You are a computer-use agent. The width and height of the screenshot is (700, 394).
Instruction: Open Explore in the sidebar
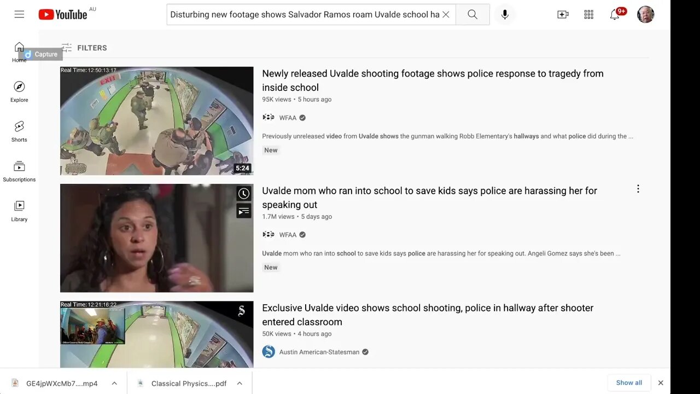[x=19, y=92]
